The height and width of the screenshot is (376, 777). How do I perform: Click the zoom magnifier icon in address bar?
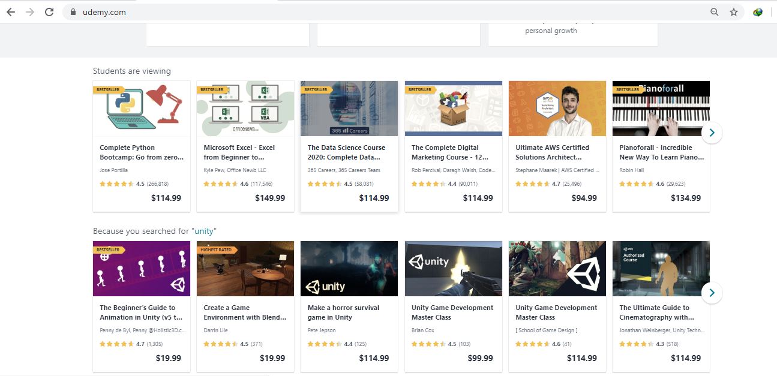point(714,12)
